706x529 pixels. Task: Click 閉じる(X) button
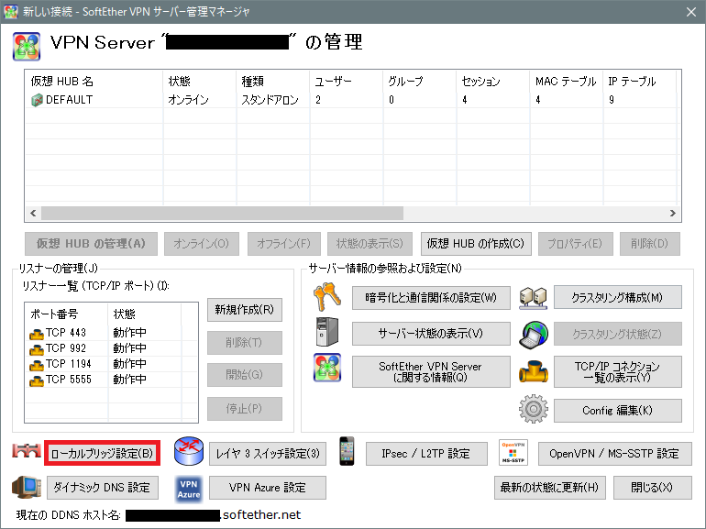tap(653, 488)
